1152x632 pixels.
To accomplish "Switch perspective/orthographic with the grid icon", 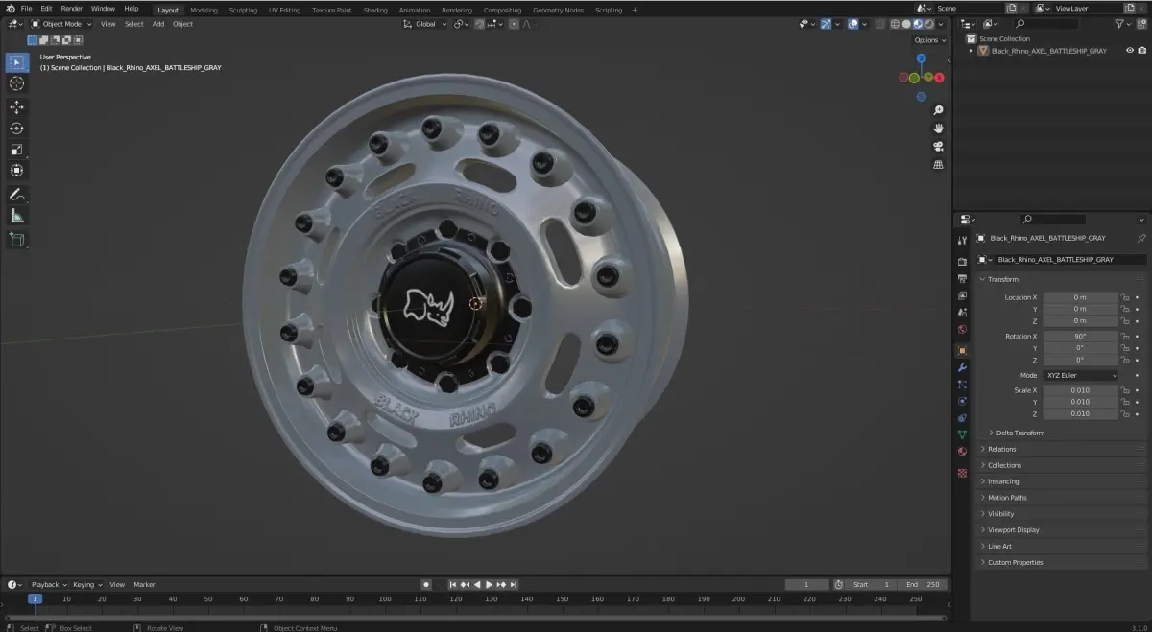I will click(x=938, y=165).
